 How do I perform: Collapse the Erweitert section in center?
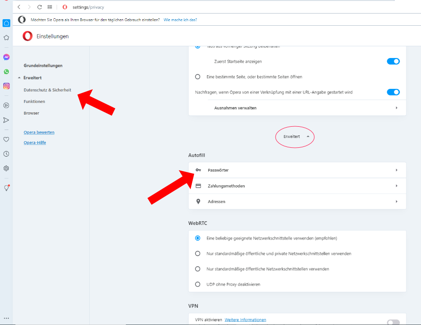pos(295,137)
